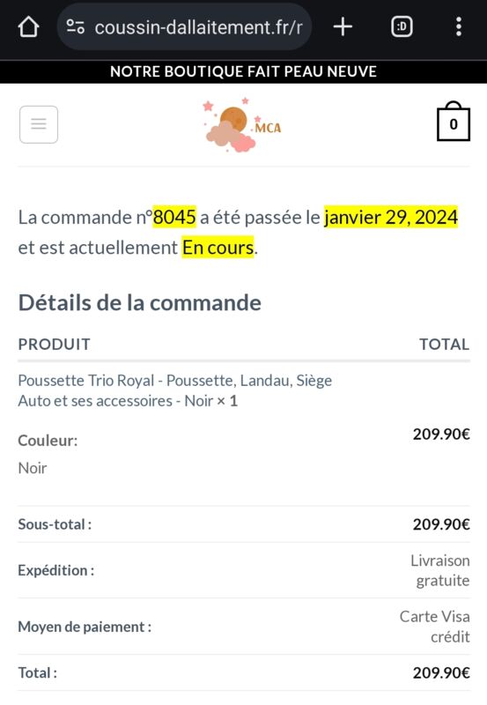Tap the browser home icon

(28, 27)
